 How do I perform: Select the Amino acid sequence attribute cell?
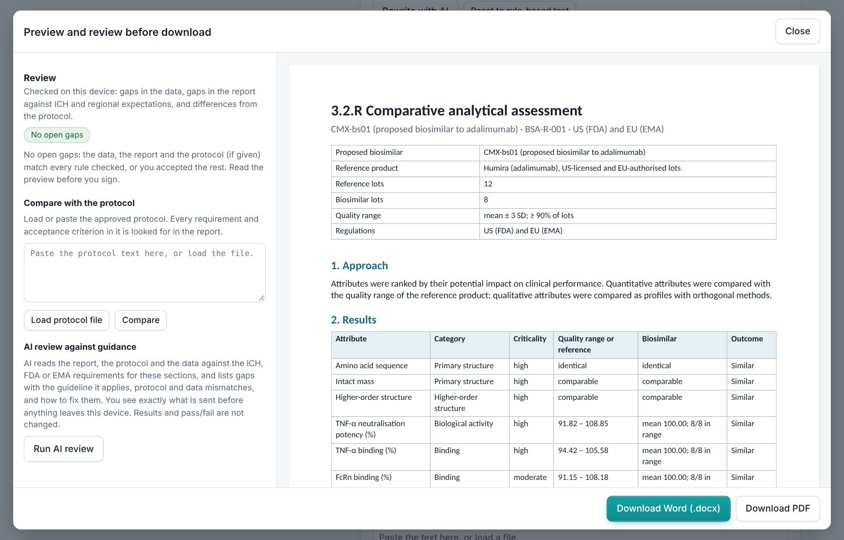click(x=380, y=366)
